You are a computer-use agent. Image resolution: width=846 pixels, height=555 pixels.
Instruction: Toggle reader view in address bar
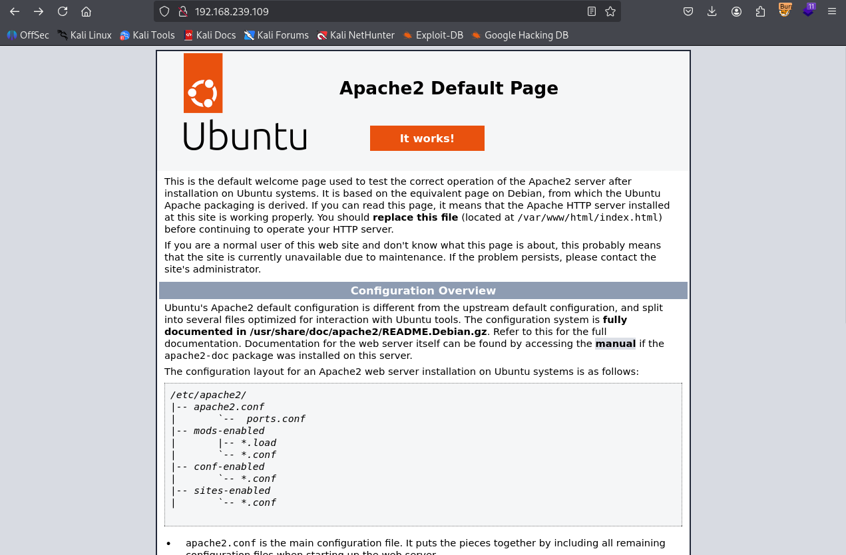[592, 11]
